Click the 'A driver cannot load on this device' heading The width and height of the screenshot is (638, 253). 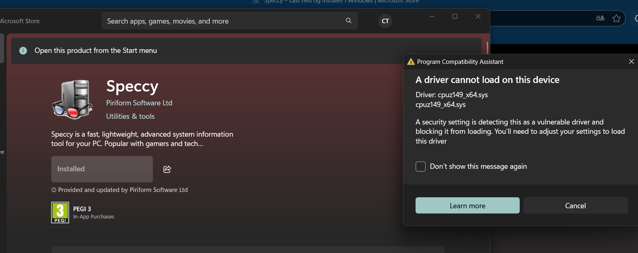point(487,80)
